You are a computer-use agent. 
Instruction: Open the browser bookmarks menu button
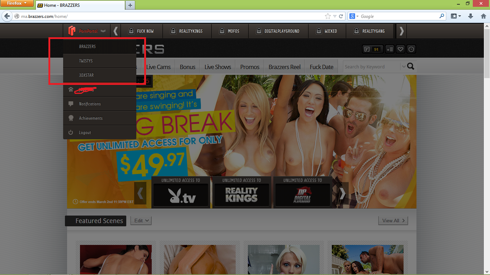(x=456, y=16)
